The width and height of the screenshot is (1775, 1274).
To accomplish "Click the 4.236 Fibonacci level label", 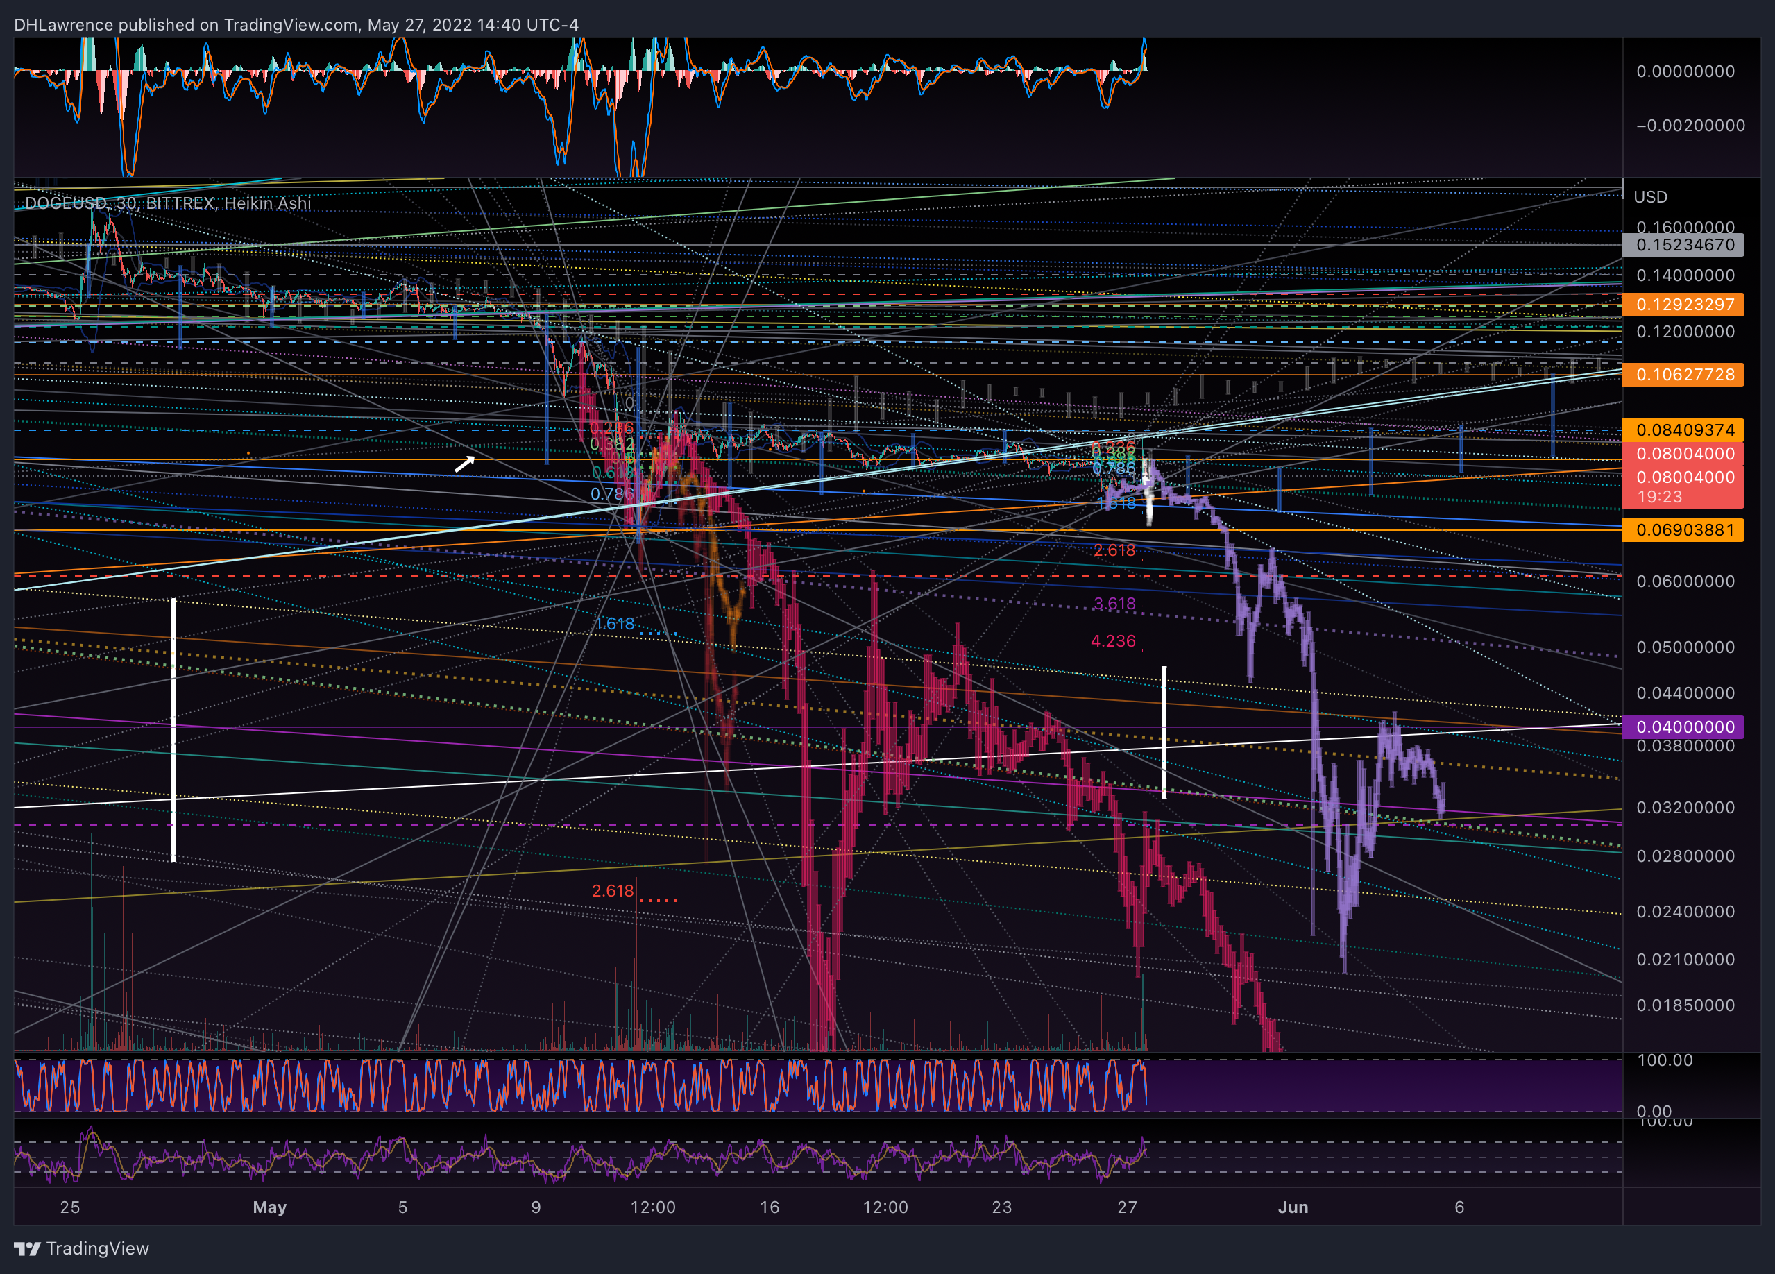I will [x=1114, y=642].
